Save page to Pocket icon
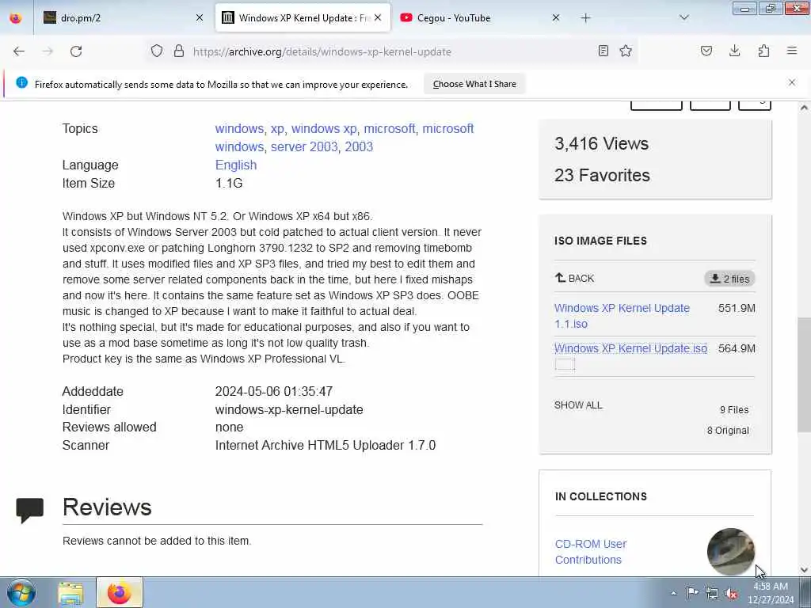This screenshot has height=608, width=811. click(706, 51)
